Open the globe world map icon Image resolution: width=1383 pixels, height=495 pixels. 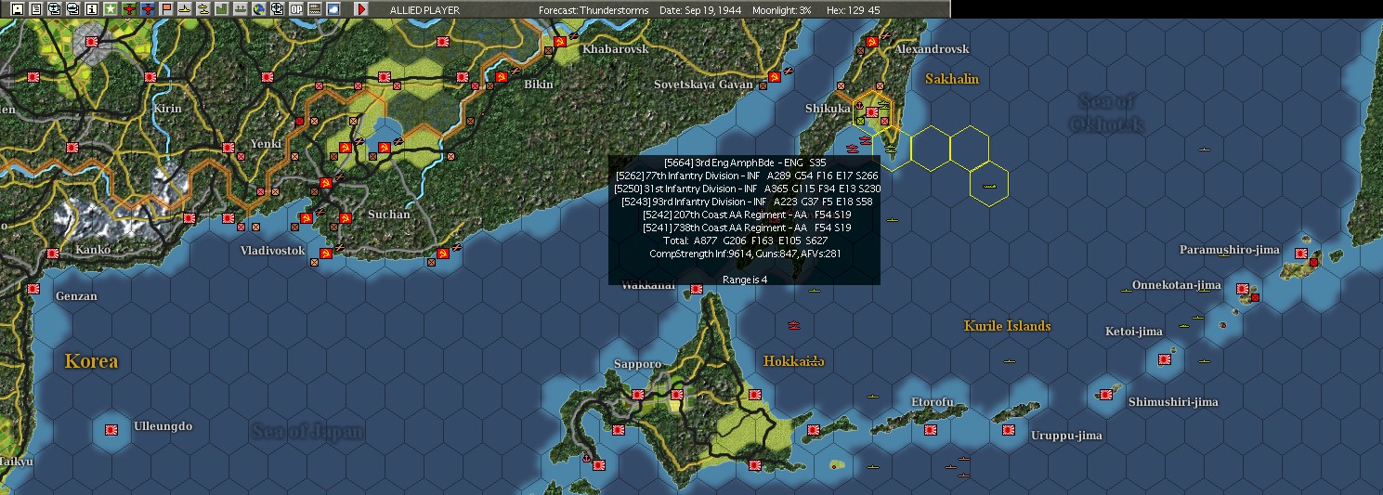click(x=259, y=9)
